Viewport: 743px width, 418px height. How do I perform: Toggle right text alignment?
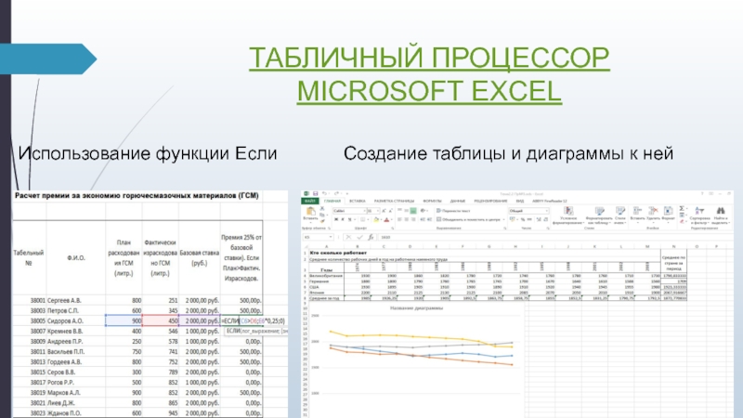[413, 219]
